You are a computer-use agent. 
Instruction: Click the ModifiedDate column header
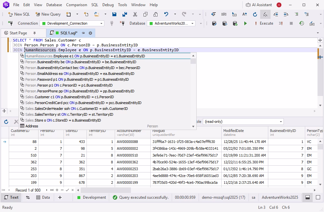coord(245,132)
